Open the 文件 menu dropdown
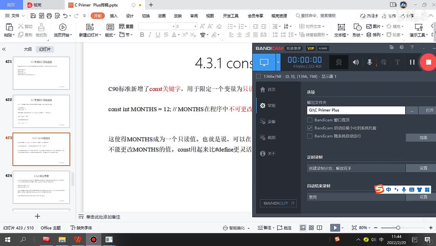 click(x=15, y=16)
